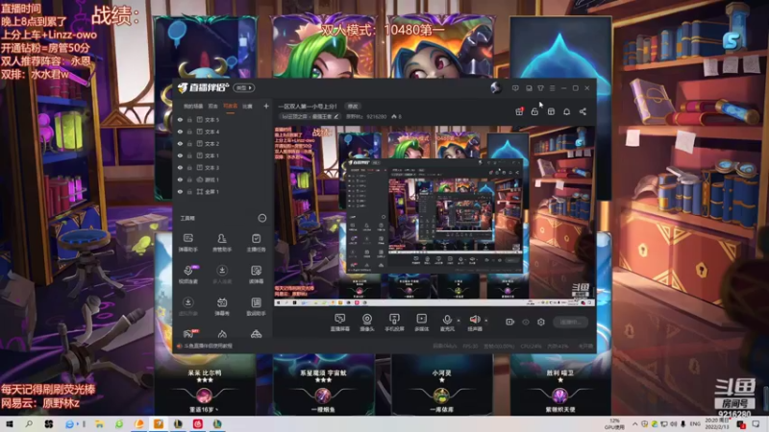This screenshot has width=769, height=432.
Task: Open the Windows Start menu
Action: [x=9, y=424]
